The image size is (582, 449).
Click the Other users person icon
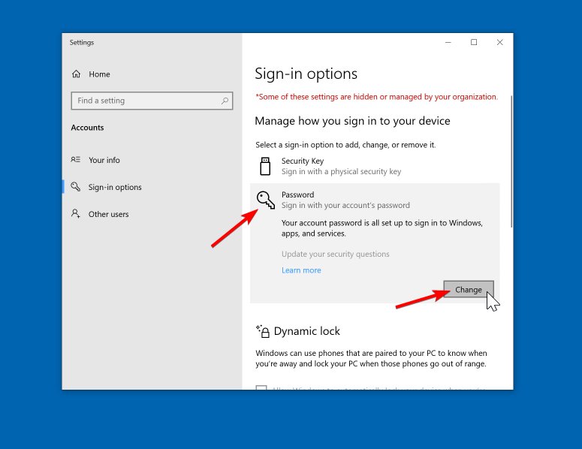(75, 214)
